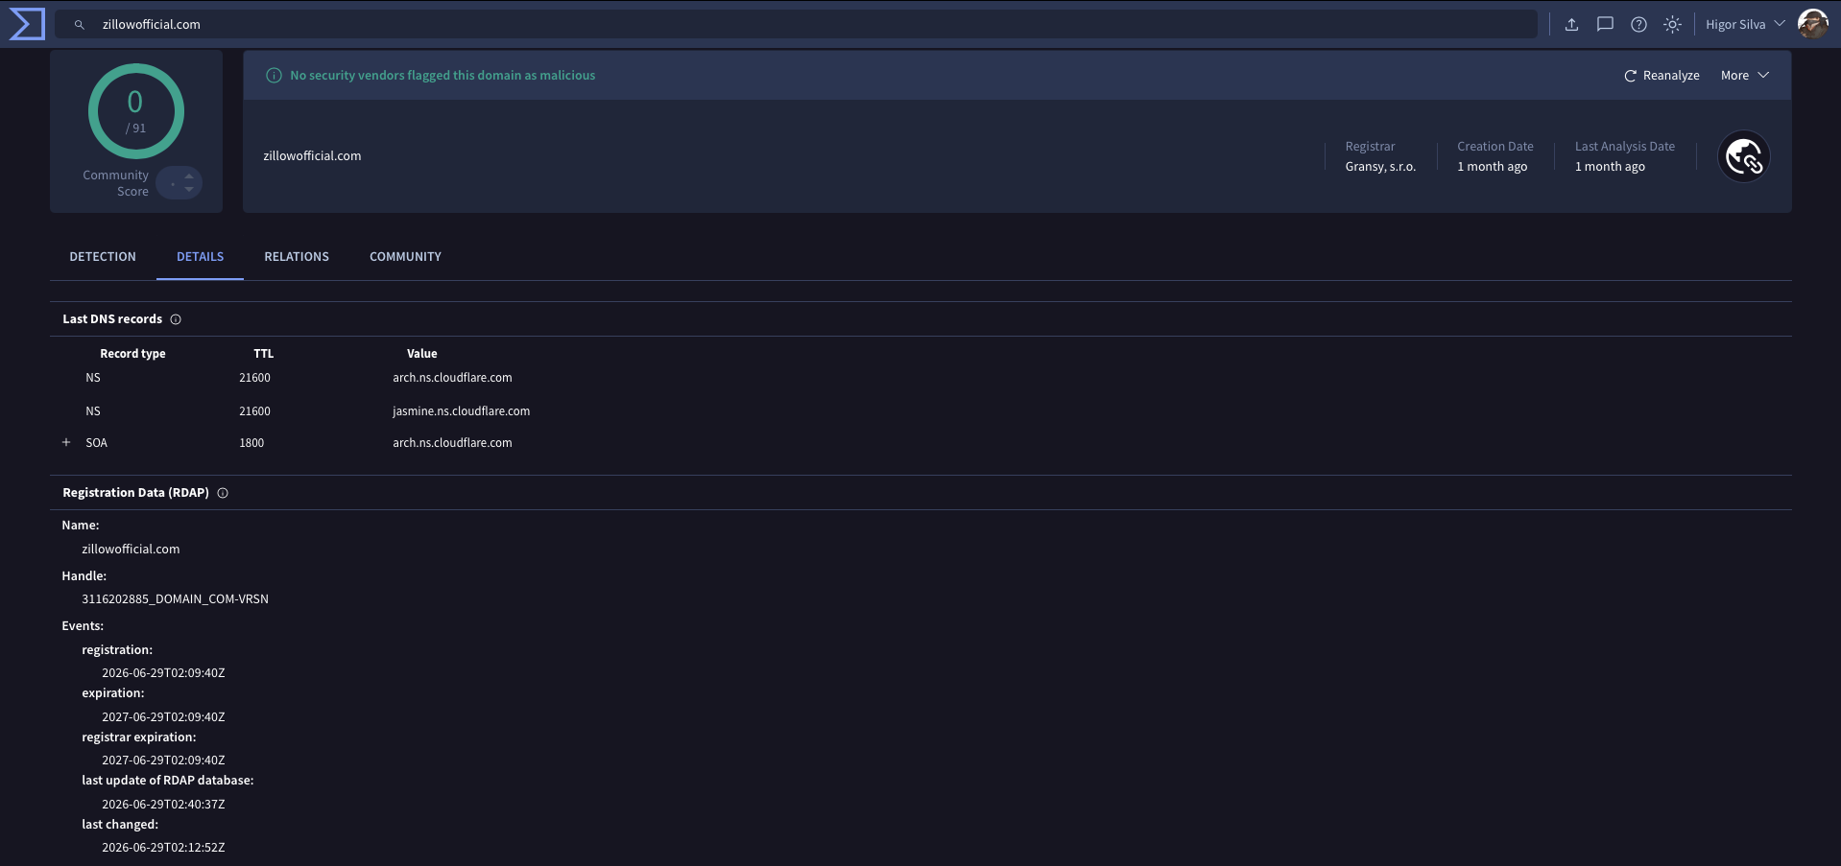Open the notifications speech bubble icon
Viewport: 1841px width, 866px height.
click(1605, 25)
